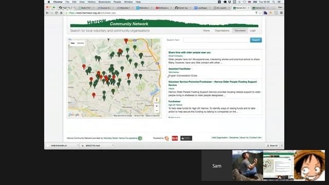Click Show All downloads button
The image size is (329, 185).
tap(272, 145)
